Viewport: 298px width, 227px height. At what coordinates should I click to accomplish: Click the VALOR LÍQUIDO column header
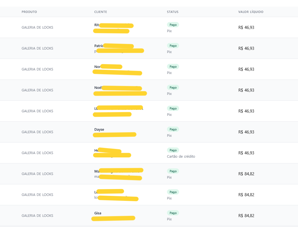251,12
